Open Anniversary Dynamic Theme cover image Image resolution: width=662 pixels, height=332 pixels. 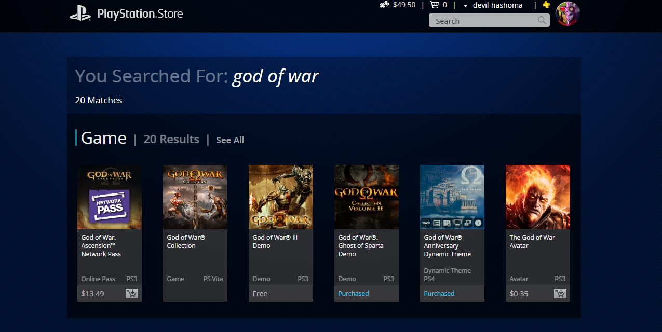tap(452, 197)
